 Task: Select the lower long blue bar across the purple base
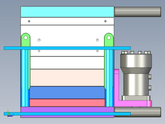[x=67, y=114]
